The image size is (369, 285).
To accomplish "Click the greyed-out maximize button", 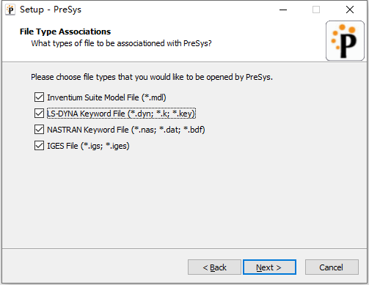I will coord(316,10).
